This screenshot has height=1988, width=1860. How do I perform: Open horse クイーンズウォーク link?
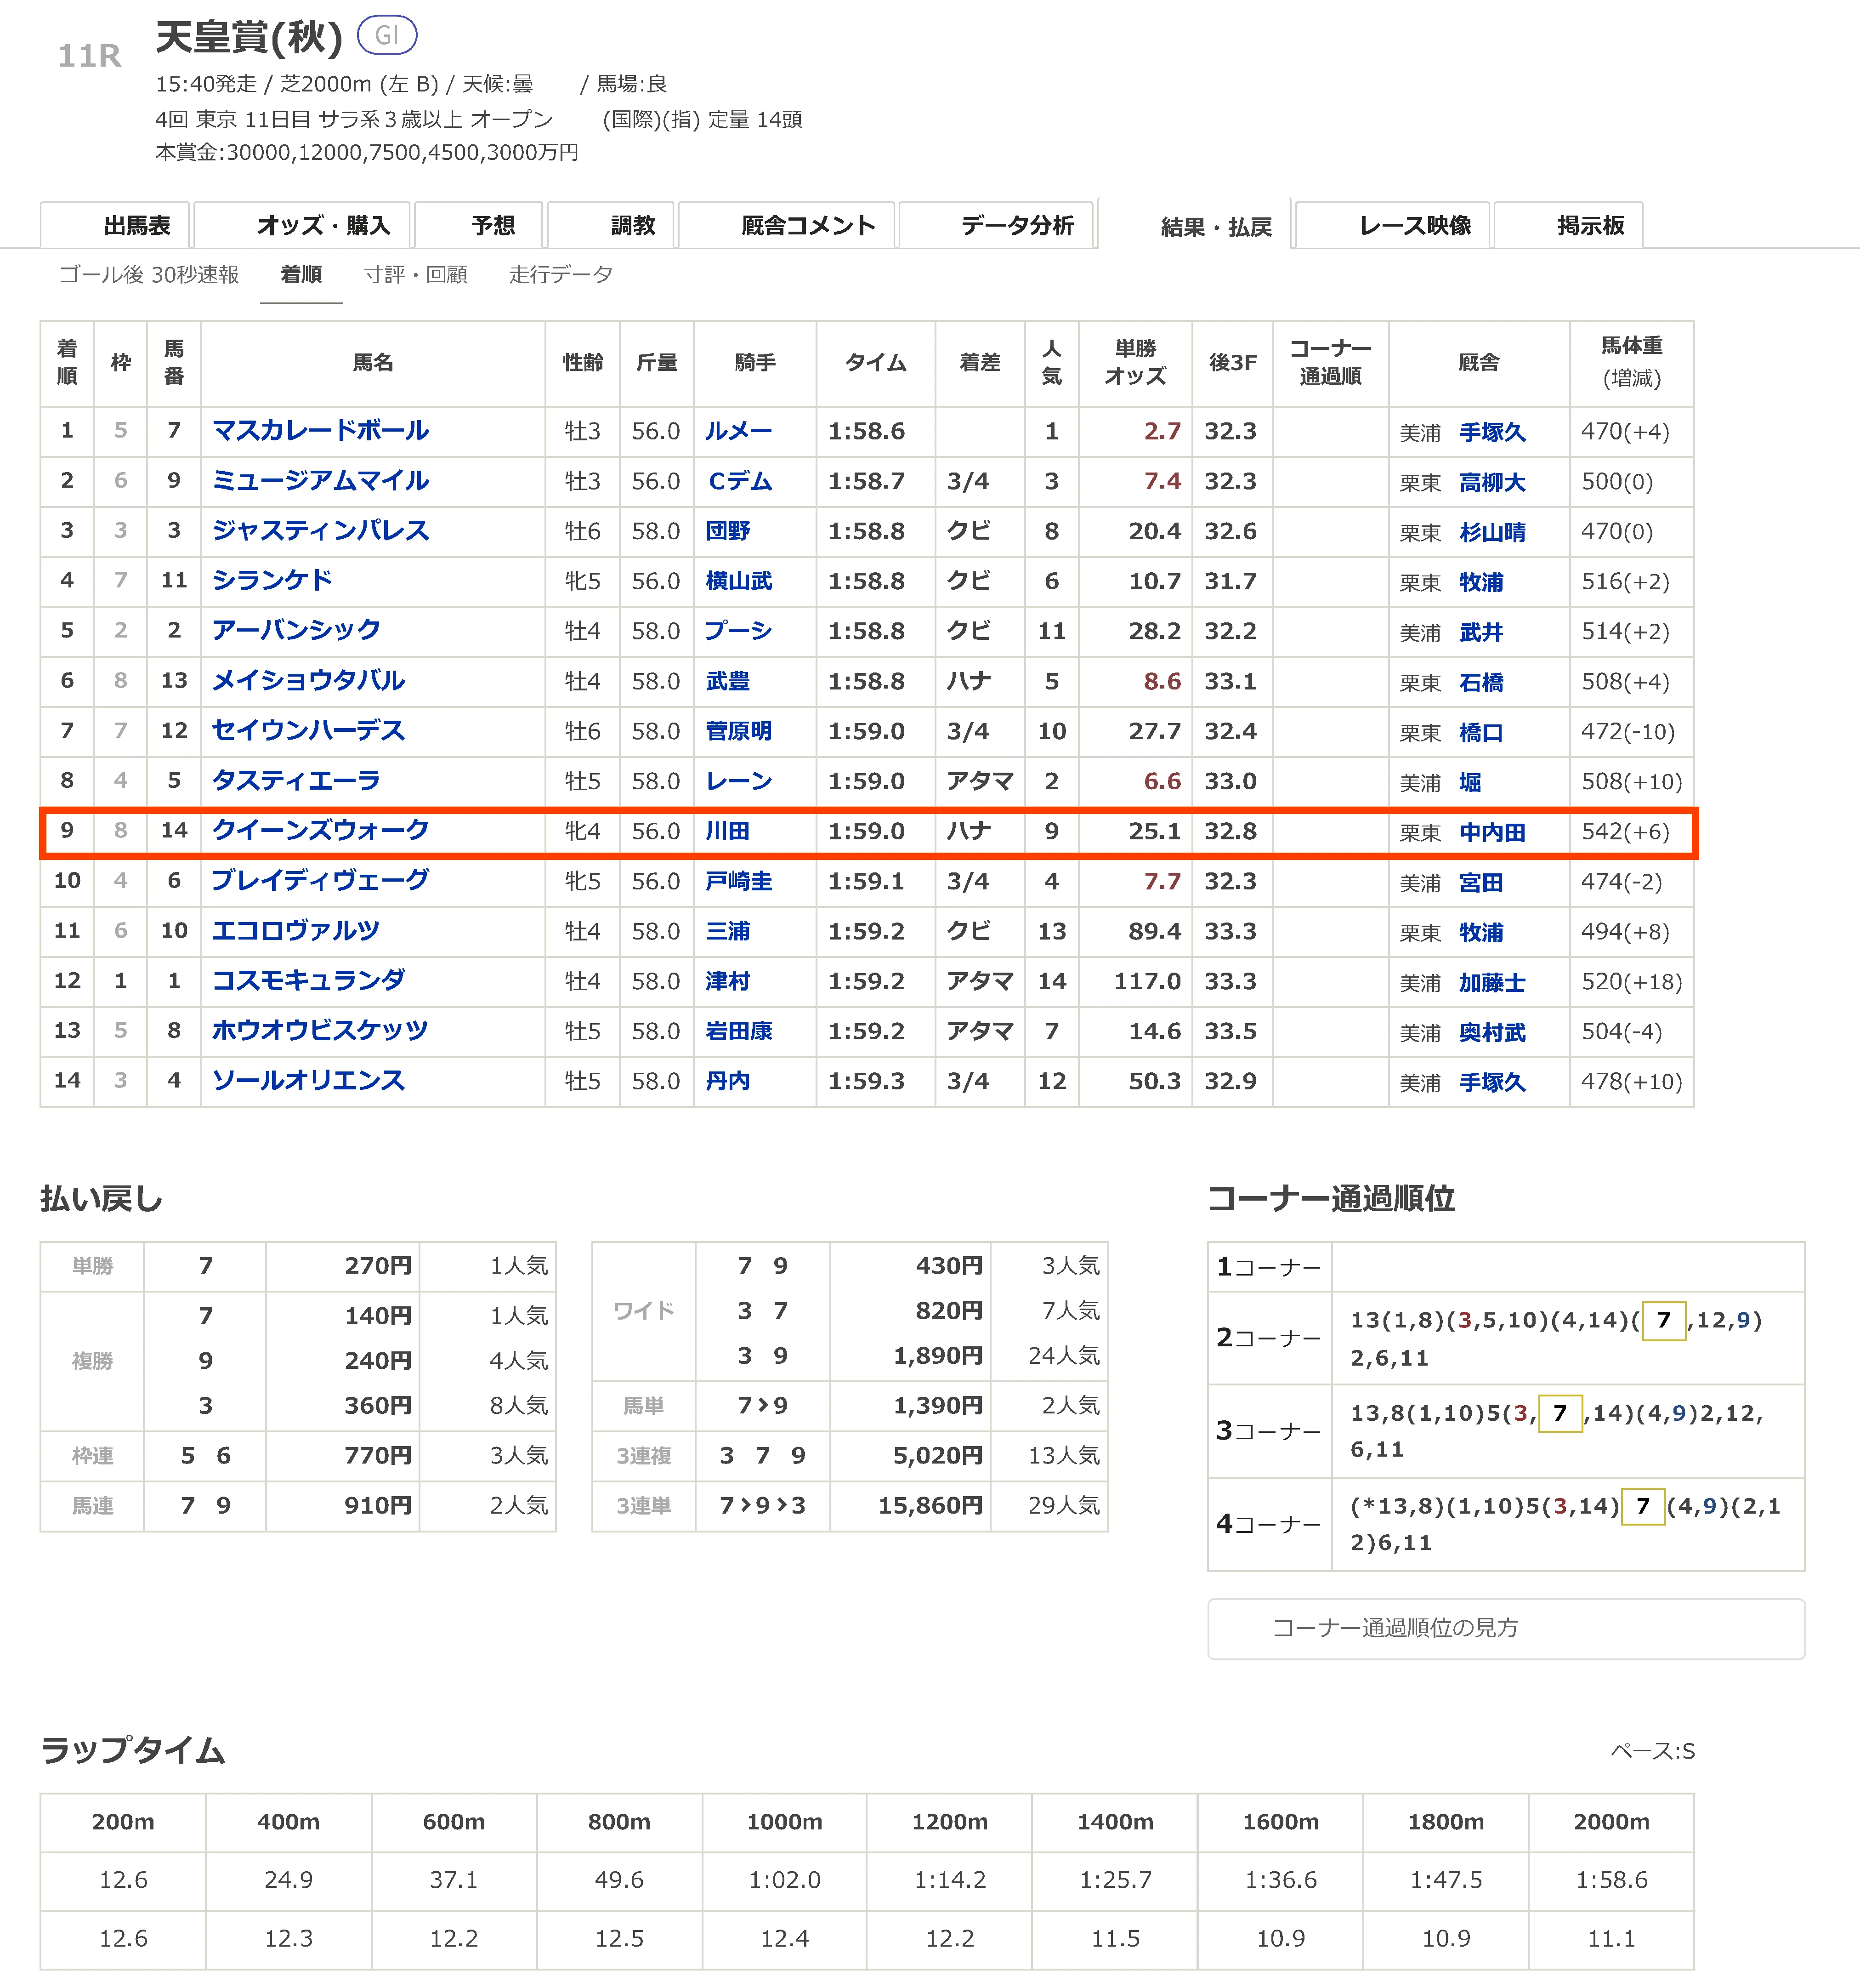coord(321,831)
